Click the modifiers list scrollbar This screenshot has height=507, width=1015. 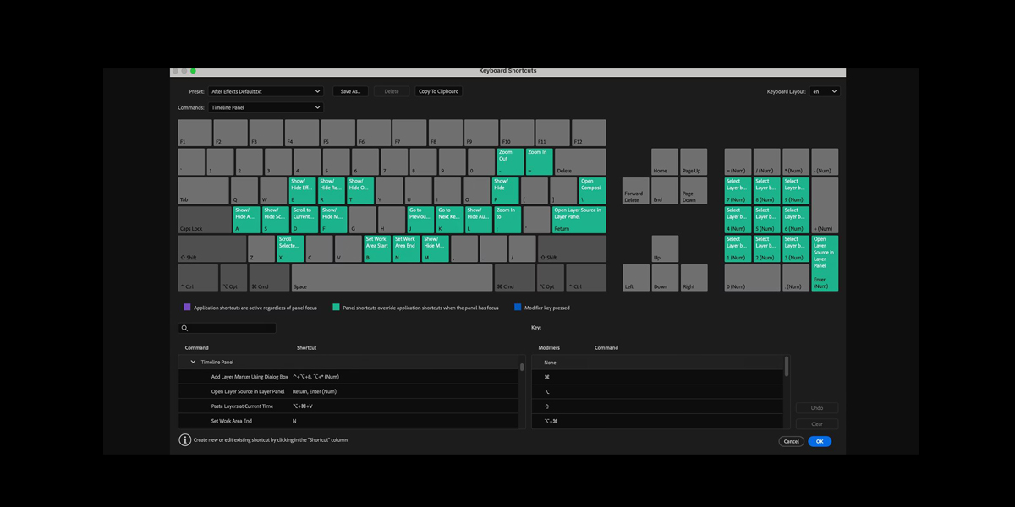787,366
